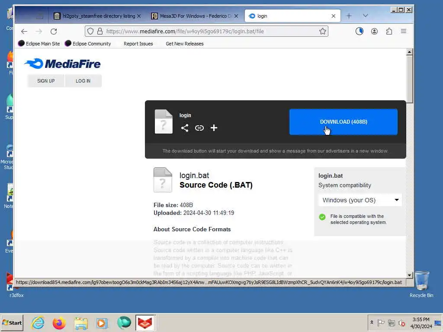Screen dimensions: 443x332
Task: Open file explorer from taskbar
Action: [81, 322]
